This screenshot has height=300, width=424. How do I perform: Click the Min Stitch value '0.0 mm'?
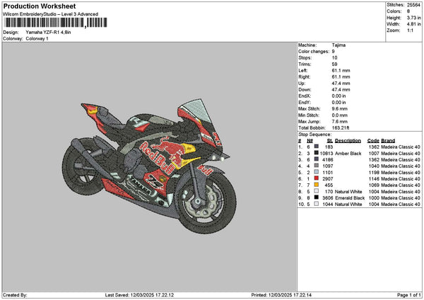(340, 115)
